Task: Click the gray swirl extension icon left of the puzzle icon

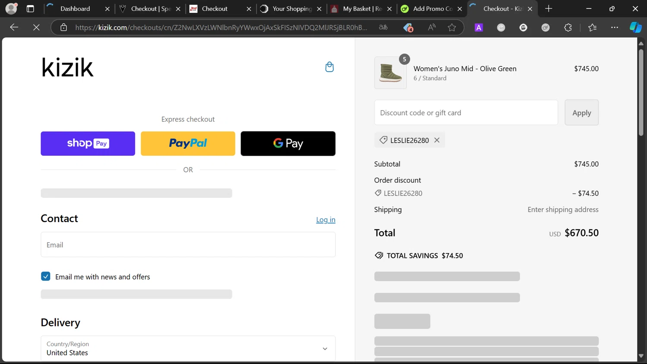Action: pyautogui.click(x=546, y=27)
